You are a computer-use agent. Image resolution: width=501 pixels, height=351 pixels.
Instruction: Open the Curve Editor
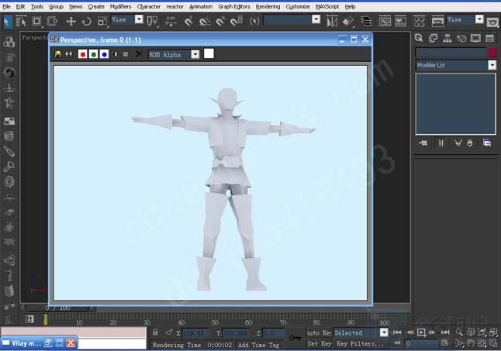tap(385, 22)
